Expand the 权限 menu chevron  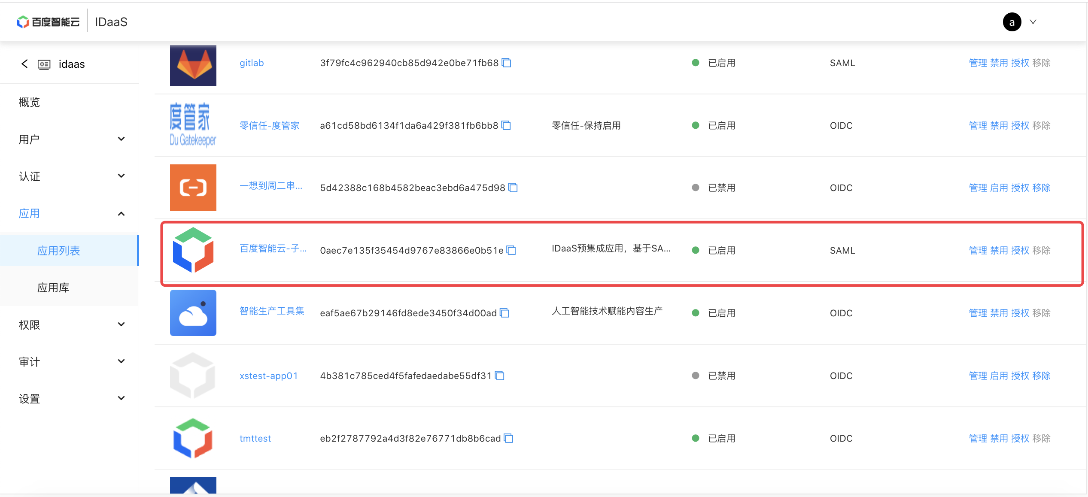(122, 324)
